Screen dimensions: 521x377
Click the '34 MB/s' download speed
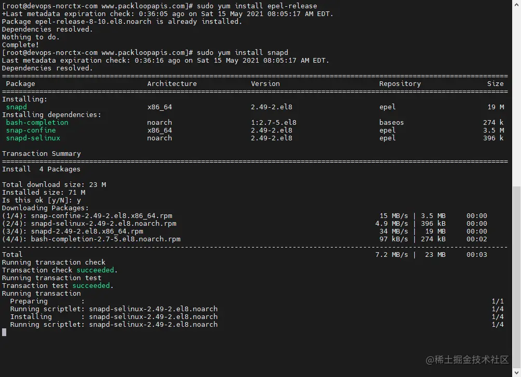[393, 231]
